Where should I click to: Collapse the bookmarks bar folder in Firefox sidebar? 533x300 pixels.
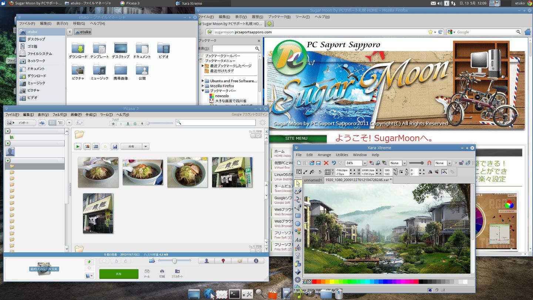203,91
